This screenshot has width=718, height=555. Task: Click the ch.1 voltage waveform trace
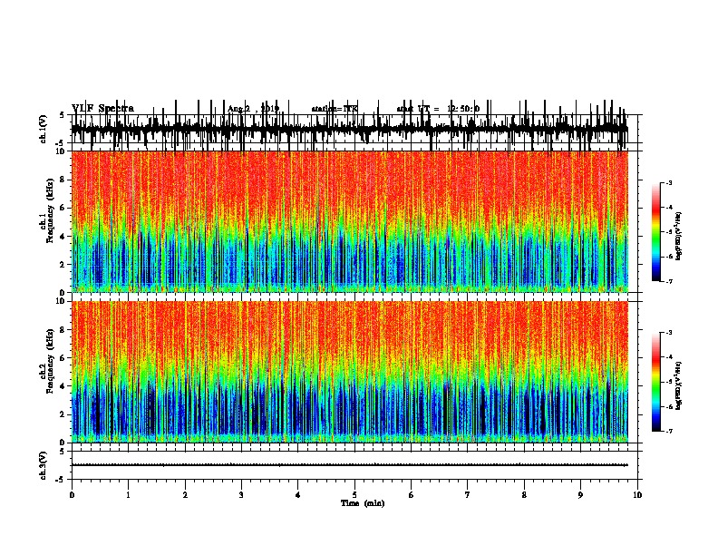click(350, 129)
